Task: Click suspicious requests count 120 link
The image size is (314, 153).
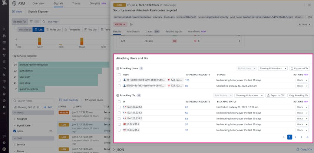Action: point(187,80)
